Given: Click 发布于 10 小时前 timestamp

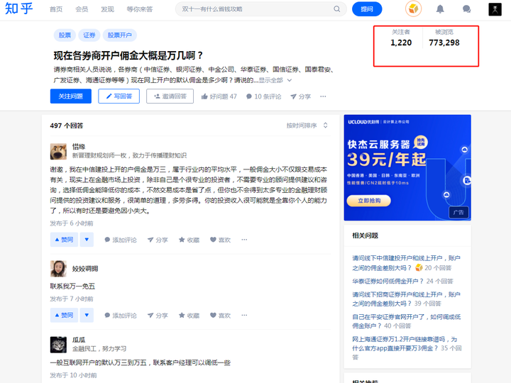Looking at the screenshot, I should pyautogui.click(x=73, y=375).
